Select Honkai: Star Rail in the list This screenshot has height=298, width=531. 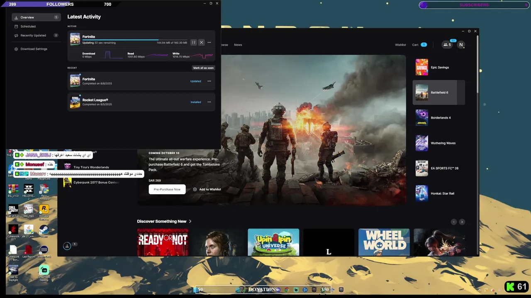439,193
